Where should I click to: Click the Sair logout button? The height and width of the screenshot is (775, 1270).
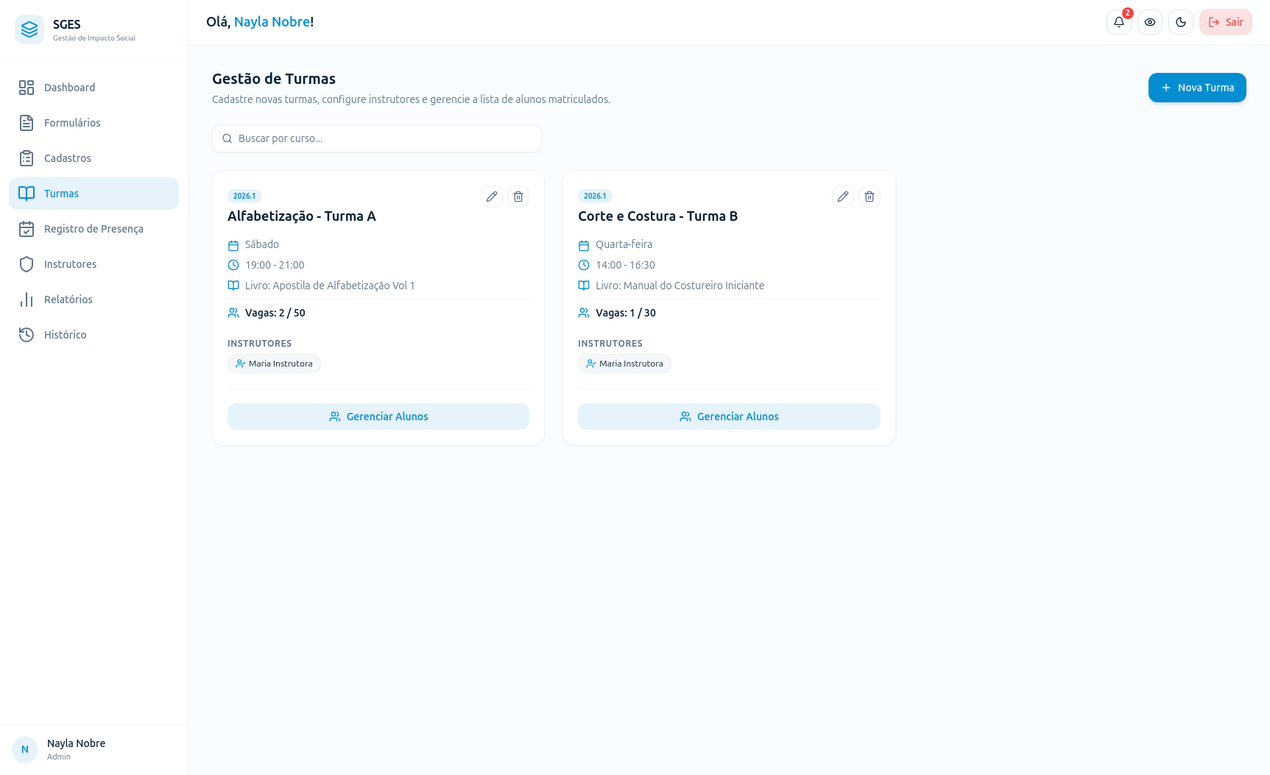pyautogui.click(x=1225, y=22)
